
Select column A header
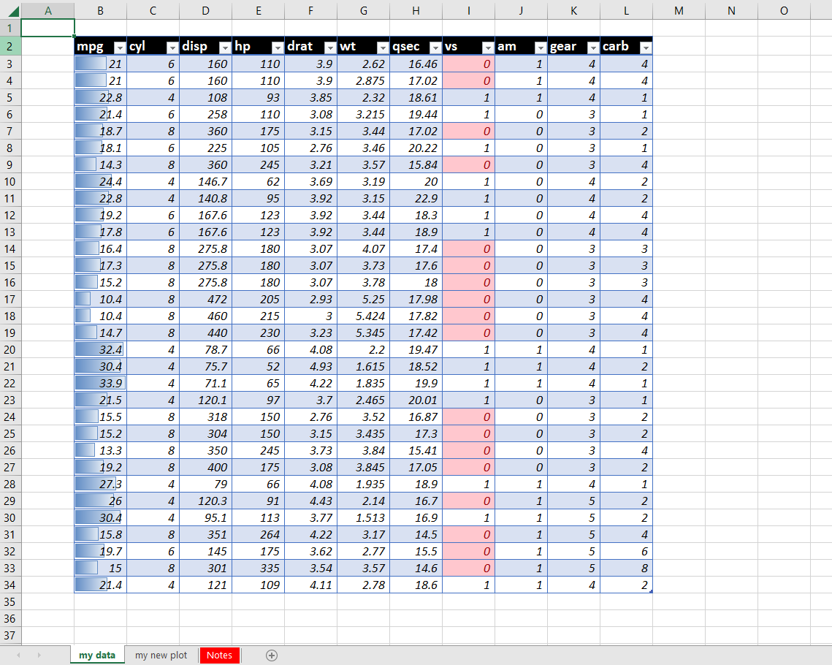click(47, 11)
